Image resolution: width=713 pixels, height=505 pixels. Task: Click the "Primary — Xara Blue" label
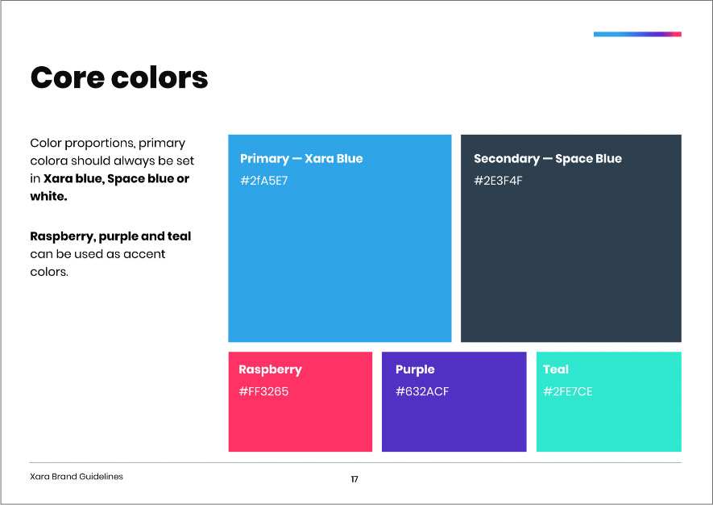301,159
